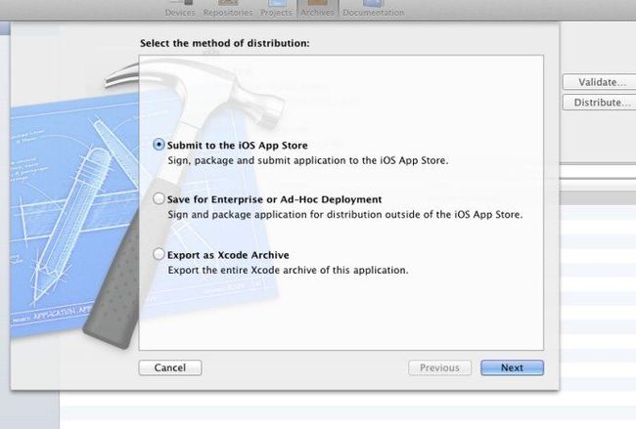Click 'Sign, package and submit application' description text

click(x=308, y=160)
